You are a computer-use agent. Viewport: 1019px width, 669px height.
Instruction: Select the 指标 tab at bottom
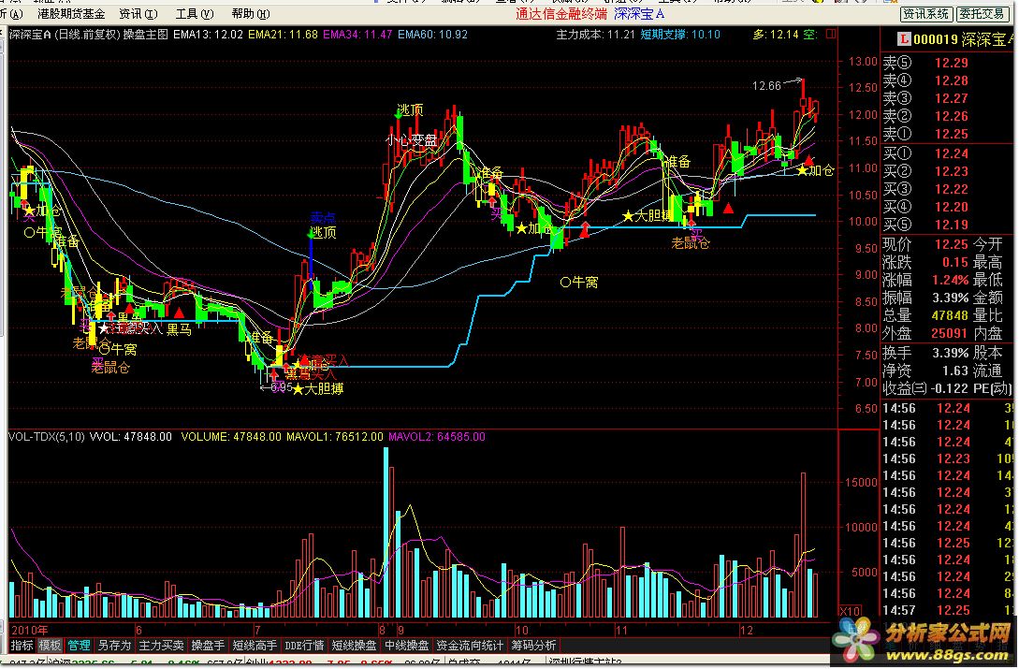(x=22, y=646)
